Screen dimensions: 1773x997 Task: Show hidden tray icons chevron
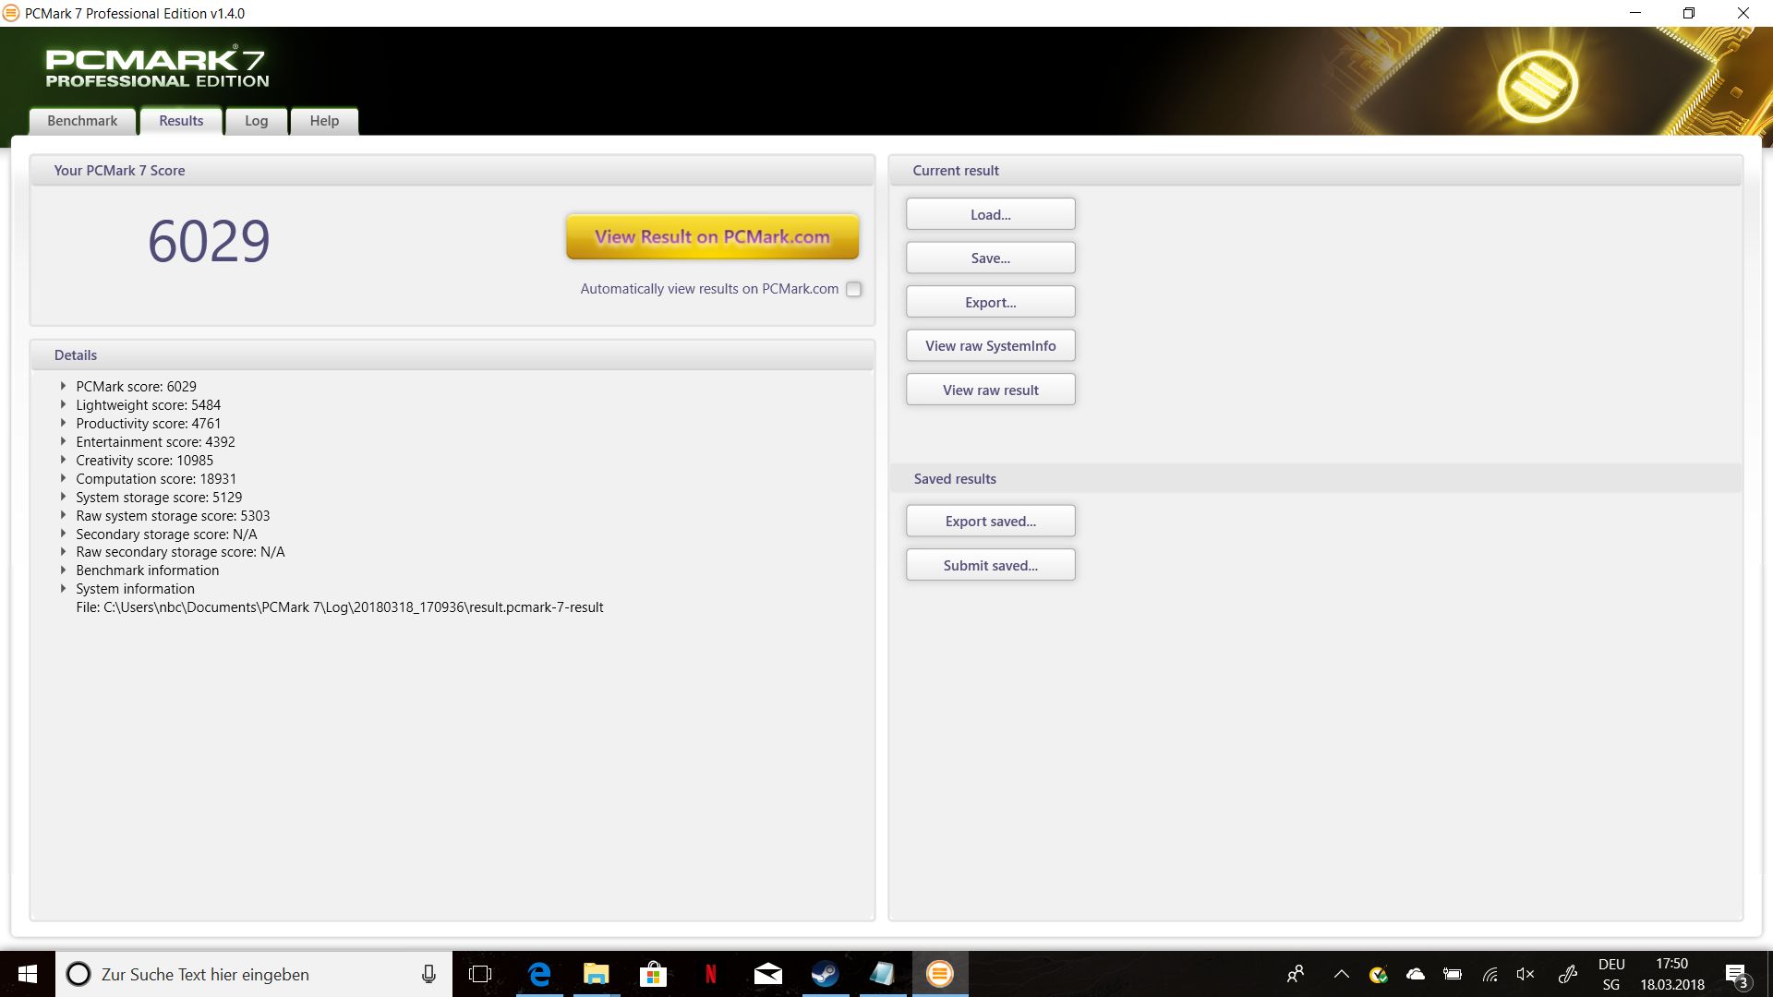pyautogui.click(x=1341, y=974)
